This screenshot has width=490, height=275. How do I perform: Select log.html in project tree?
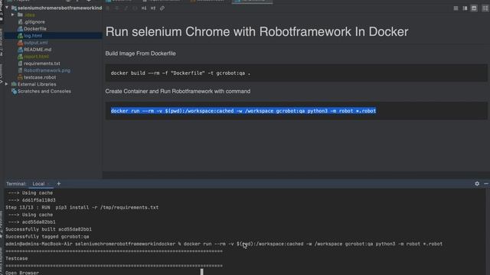(x=33, y=36)
